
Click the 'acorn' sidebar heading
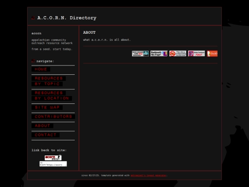pos(36,33)
